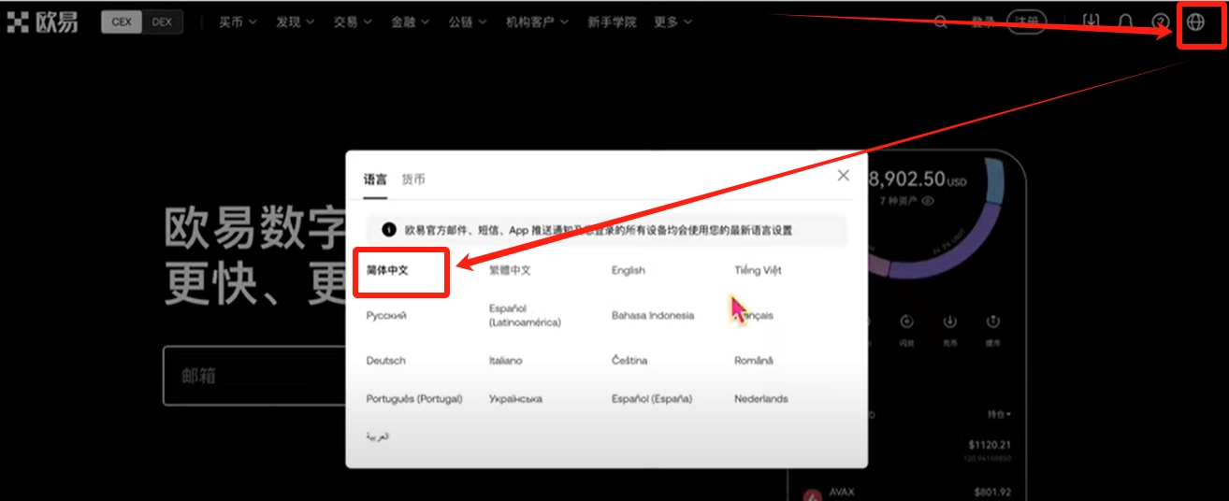
Task: Click the AVAX $801.92 value
Action: tap(991, 492)
